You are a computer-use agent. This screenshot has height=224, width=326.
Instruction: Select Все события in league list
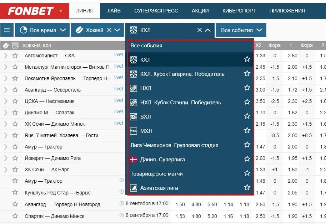[190, 46]
